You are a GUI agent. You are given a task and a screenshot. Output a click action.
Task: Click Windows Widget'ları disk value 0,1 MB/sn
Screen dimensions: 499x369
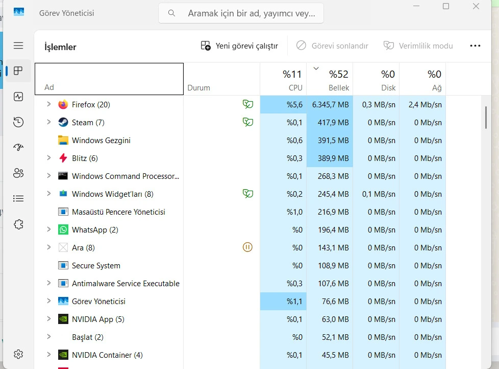(379, 194)
